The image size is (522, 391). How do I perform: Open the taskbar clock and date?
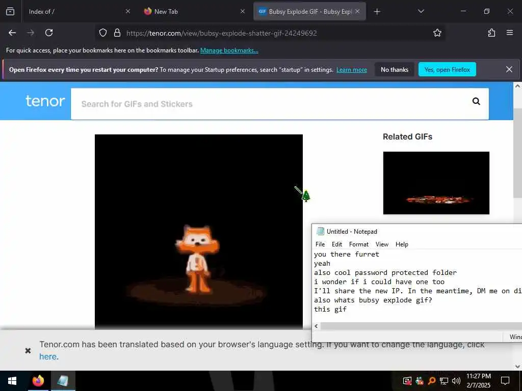pyautogui.click(x=478, y=381)
